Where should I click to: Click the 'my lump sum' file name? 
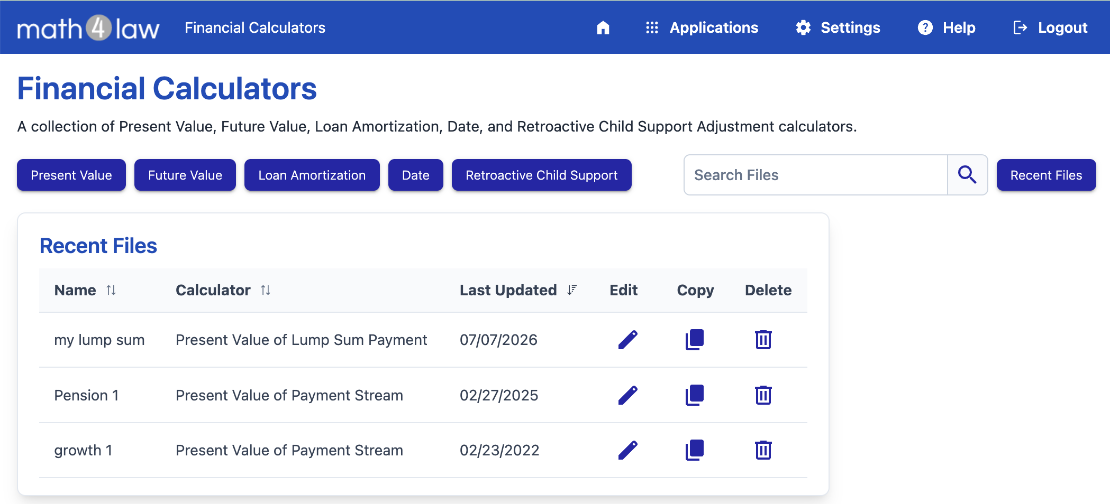pyautogui.click(x=99, y=340)
